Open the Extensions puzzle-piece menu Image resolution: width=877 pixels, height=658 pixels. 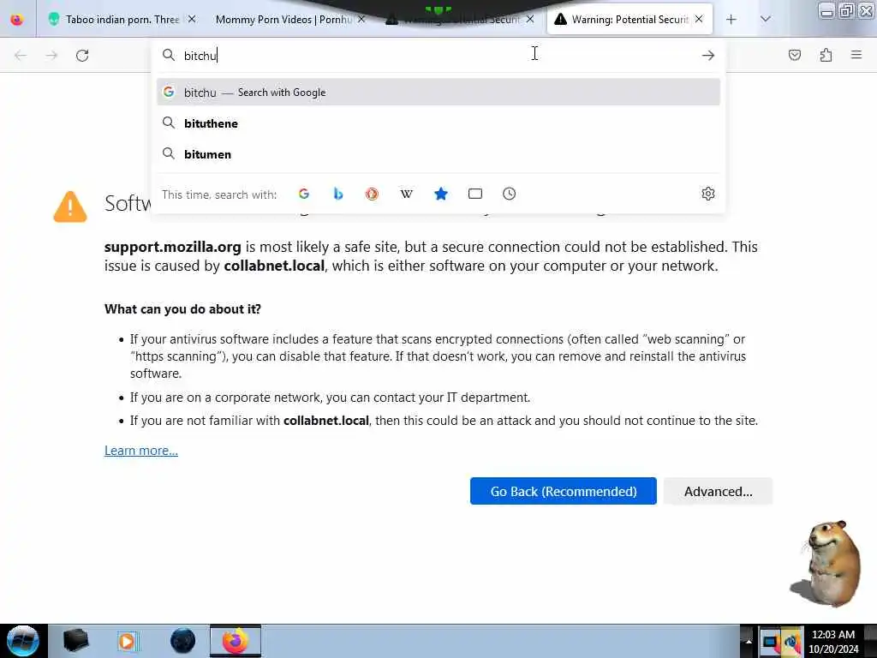click(826, 55)
